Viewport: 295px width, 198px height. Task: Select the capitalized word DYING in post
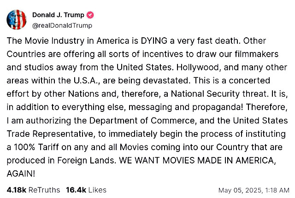(x=154, y=41)
